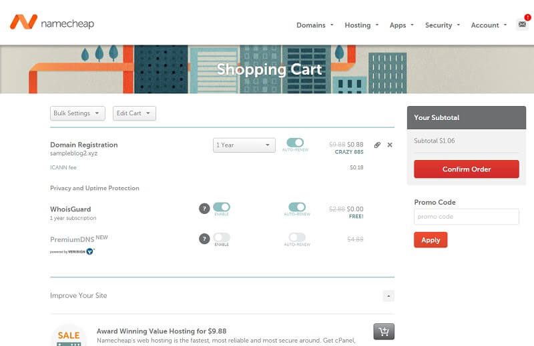Add Value Hosting to cart icon

pos(384,331)
